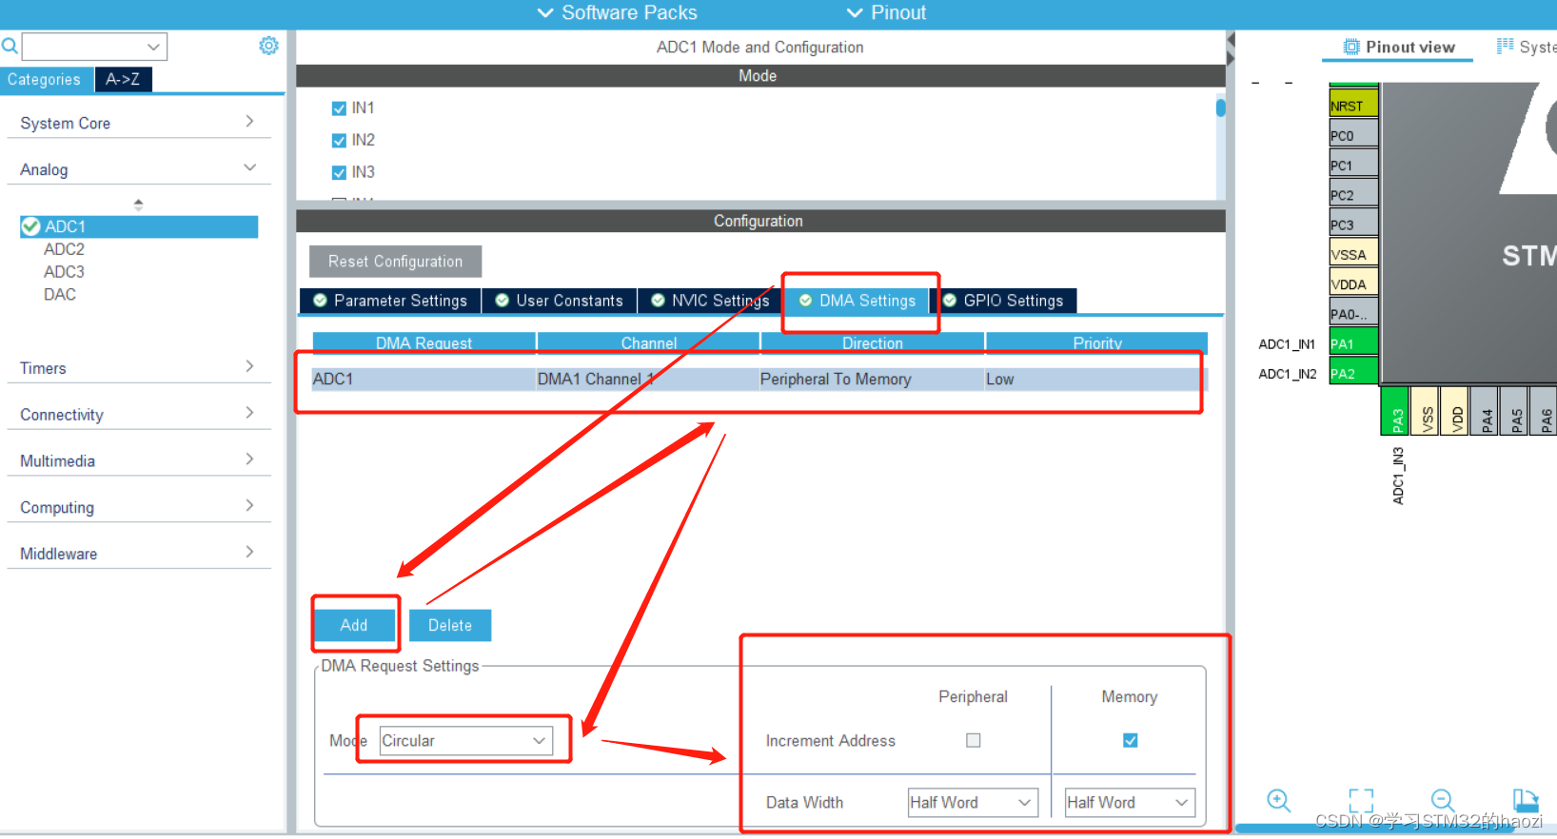Click the Reset Configuration button
The height and width of the screenshot is (839, 1557).
(x=395, y=262)
